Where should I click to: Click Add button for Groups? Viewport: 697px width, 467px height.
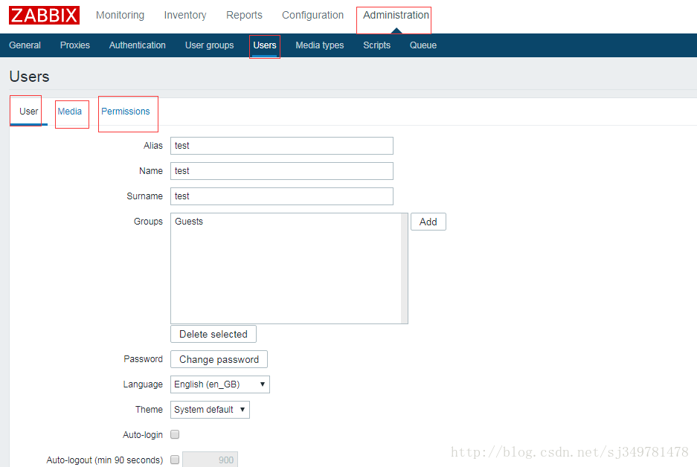[x=428, y=222]
